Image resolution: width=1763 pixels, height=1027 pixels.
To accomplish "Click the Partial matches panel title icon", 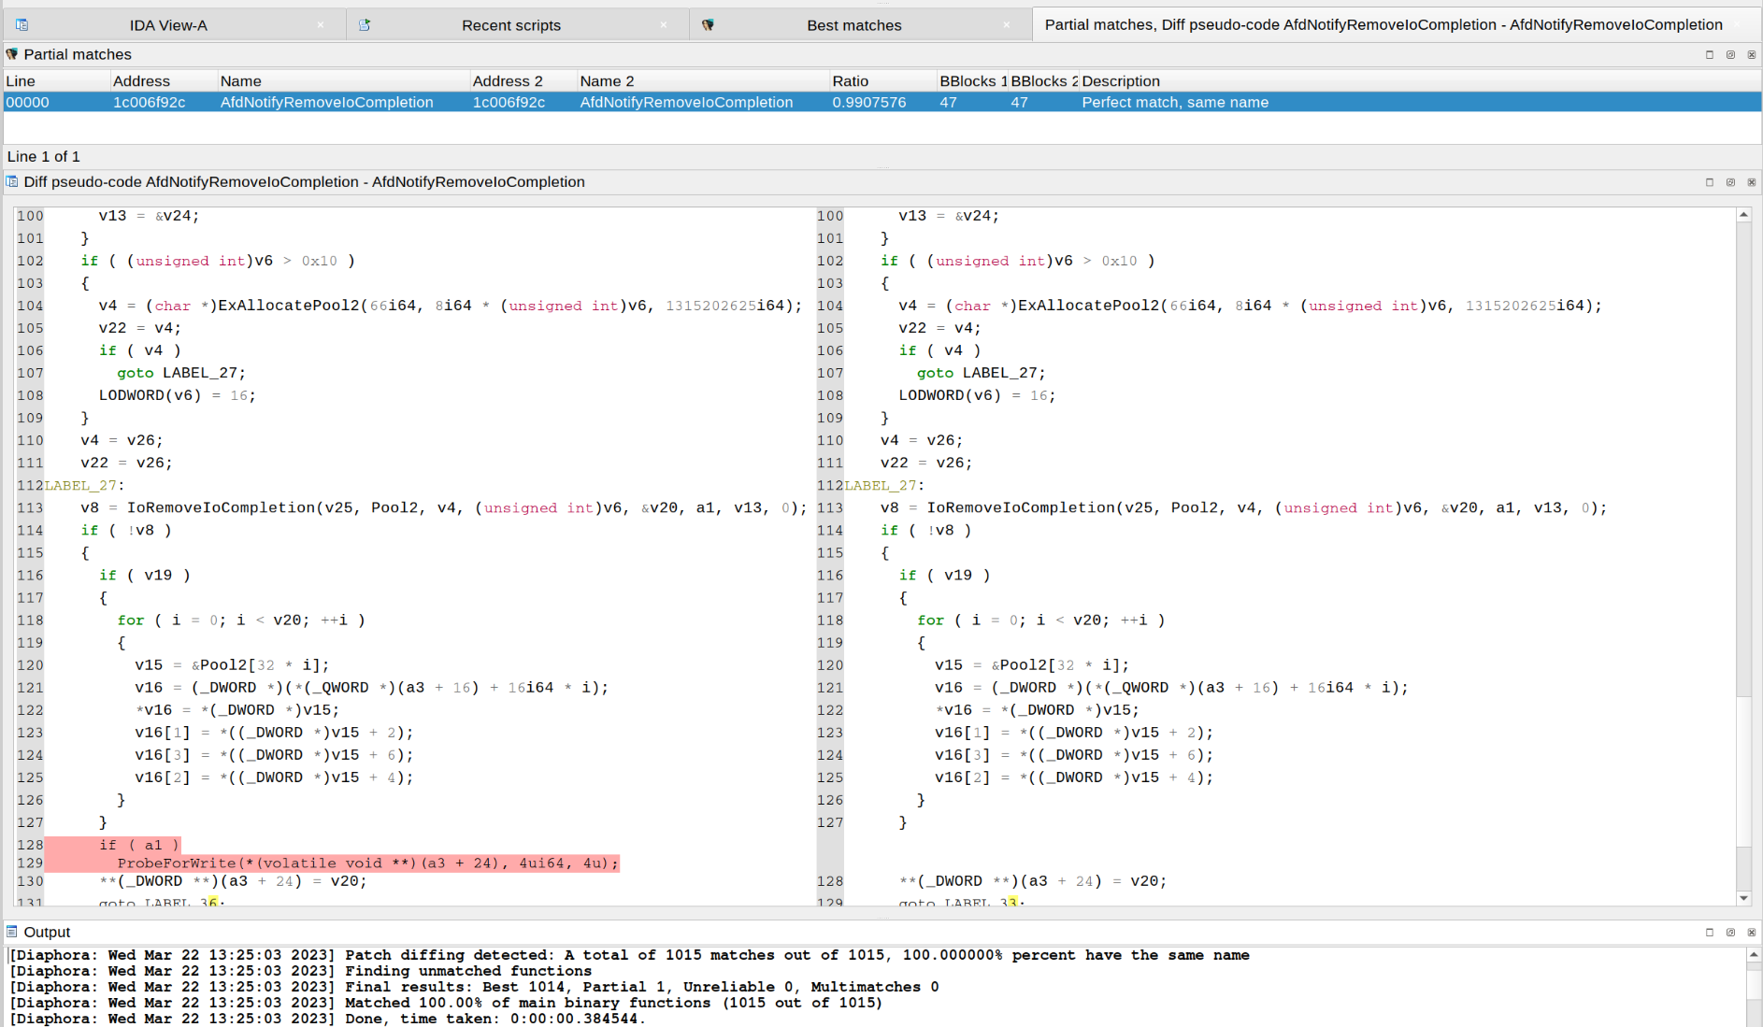I will click(12, 54).
